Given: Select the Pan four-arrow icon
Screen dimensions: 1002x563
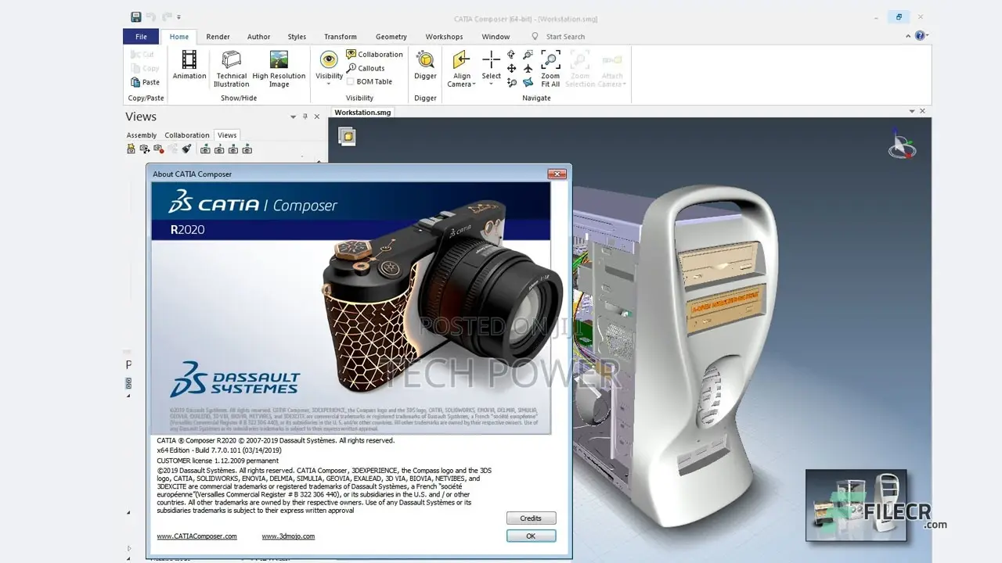Looking at the screenshot, I should pyautogui.click(x=511, y=69).
